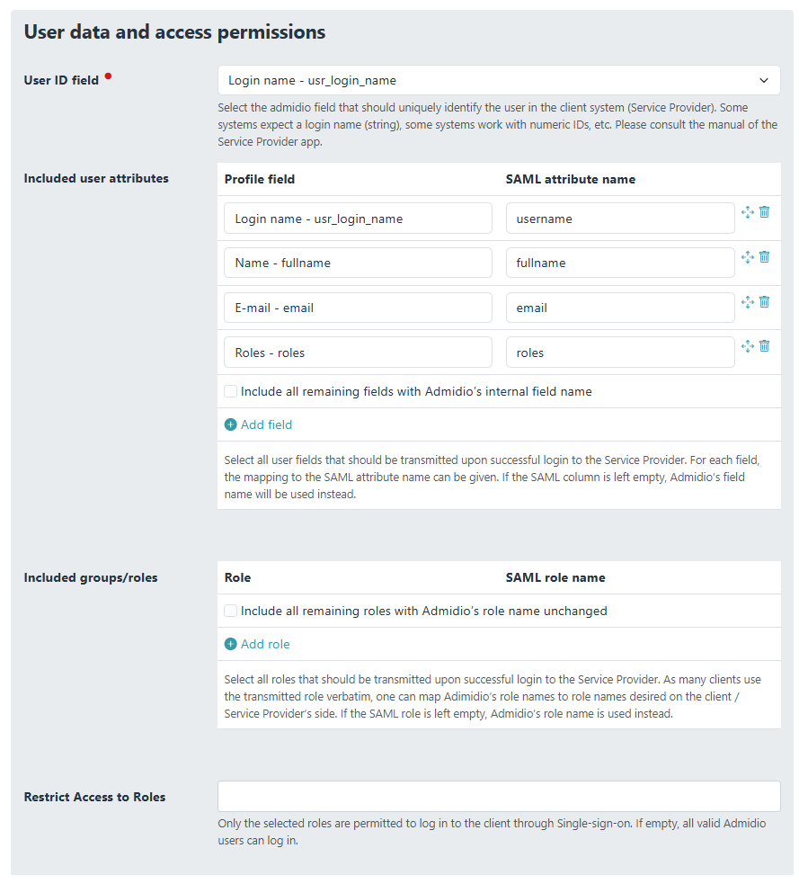This screenshot has width=799, height=884.
Task: Click the email SAML attribute input
Action: (620, 308)
